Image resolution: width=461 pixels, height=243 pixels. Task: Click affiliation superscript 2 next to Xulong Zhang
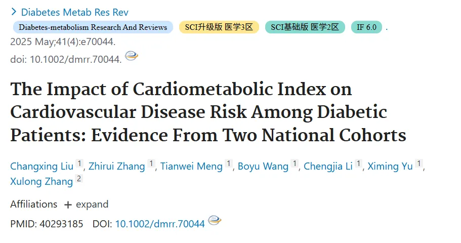click(79, 179)
